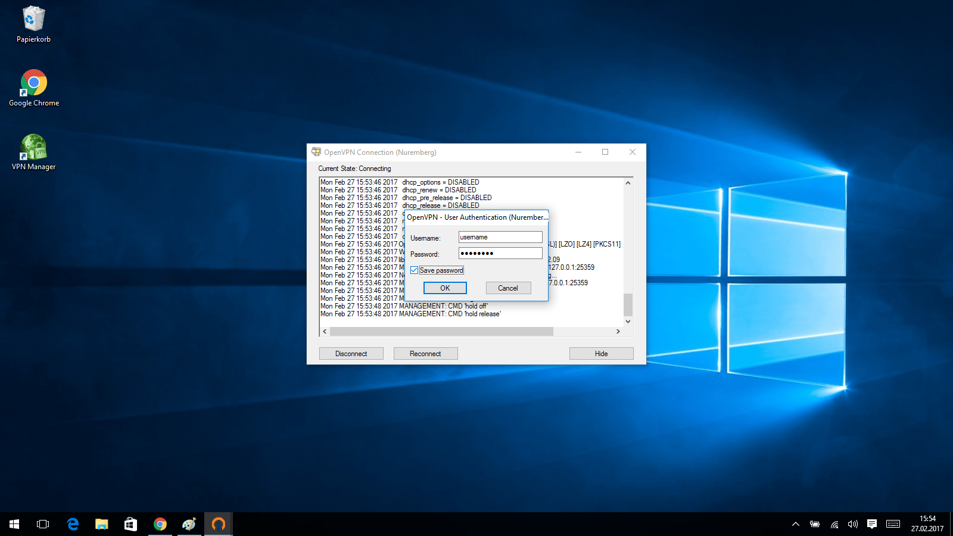
Task: Open File Explorer from the taskbar
Action: [102, 524]
